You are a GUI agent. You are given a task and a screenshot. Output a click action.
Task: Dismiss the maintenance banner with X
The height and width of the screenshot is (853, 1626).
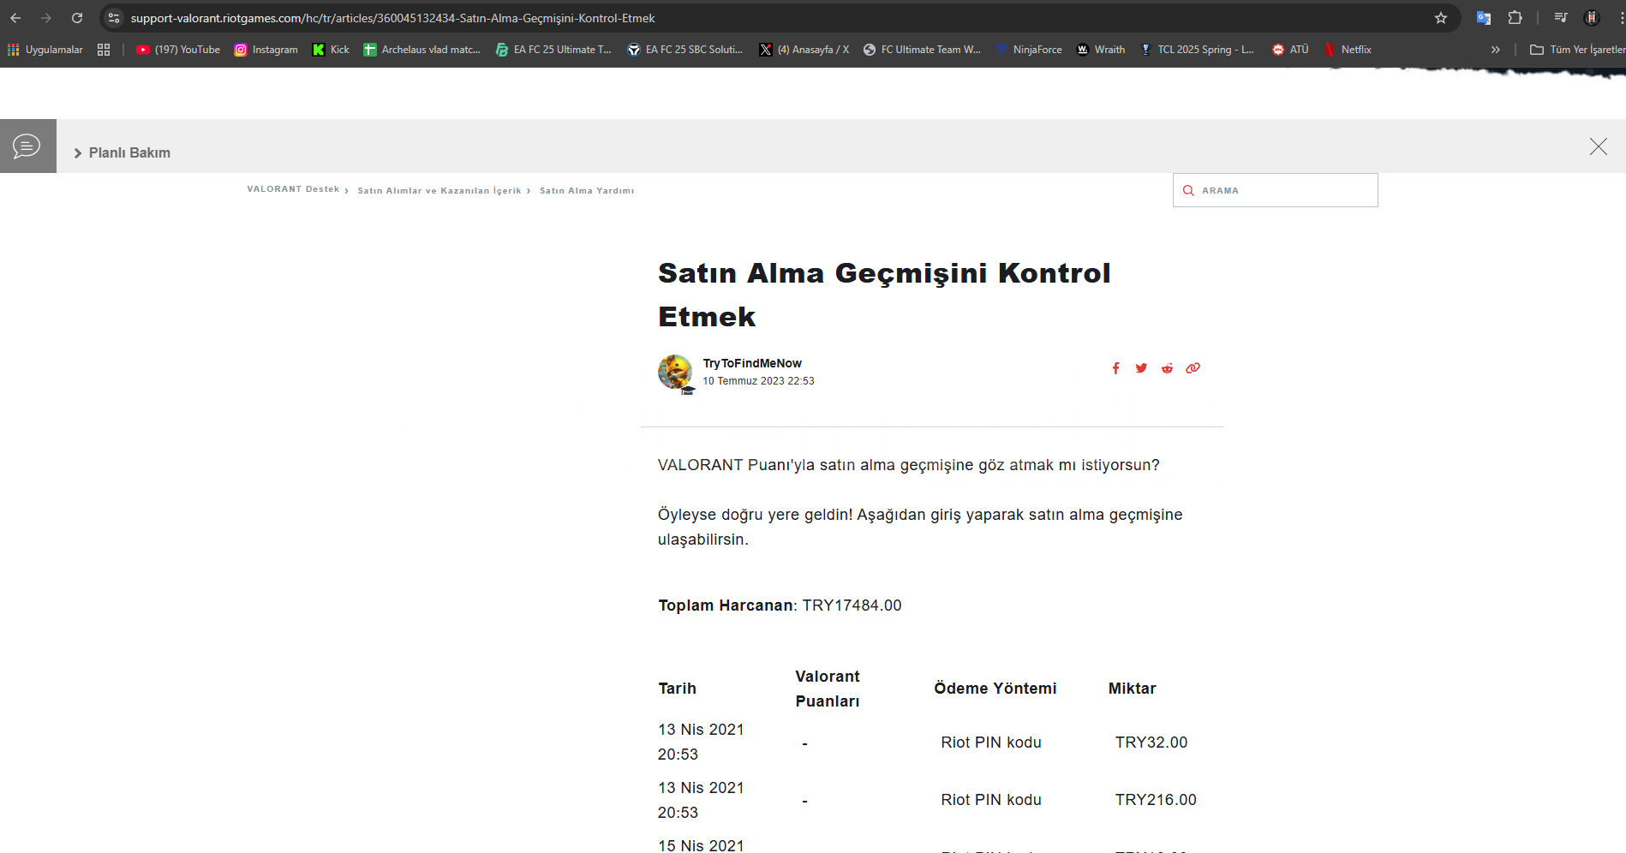coord(1598,146)
